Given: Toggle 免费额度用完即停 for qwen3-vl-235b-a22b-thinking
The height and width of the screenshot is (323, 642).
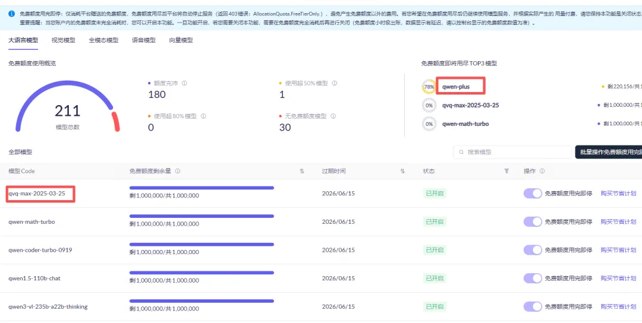Looking at the screenshot, I should 533,306.
